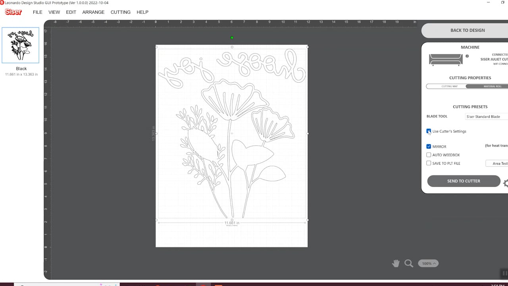Enable the AUTO WEEDBOX checkbox
The height and width of the screenshot is (286, 508).
(x=429, y=155)
